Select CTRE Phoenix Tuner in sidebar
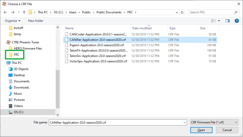The image size is (243, 137). click(25, 42)
